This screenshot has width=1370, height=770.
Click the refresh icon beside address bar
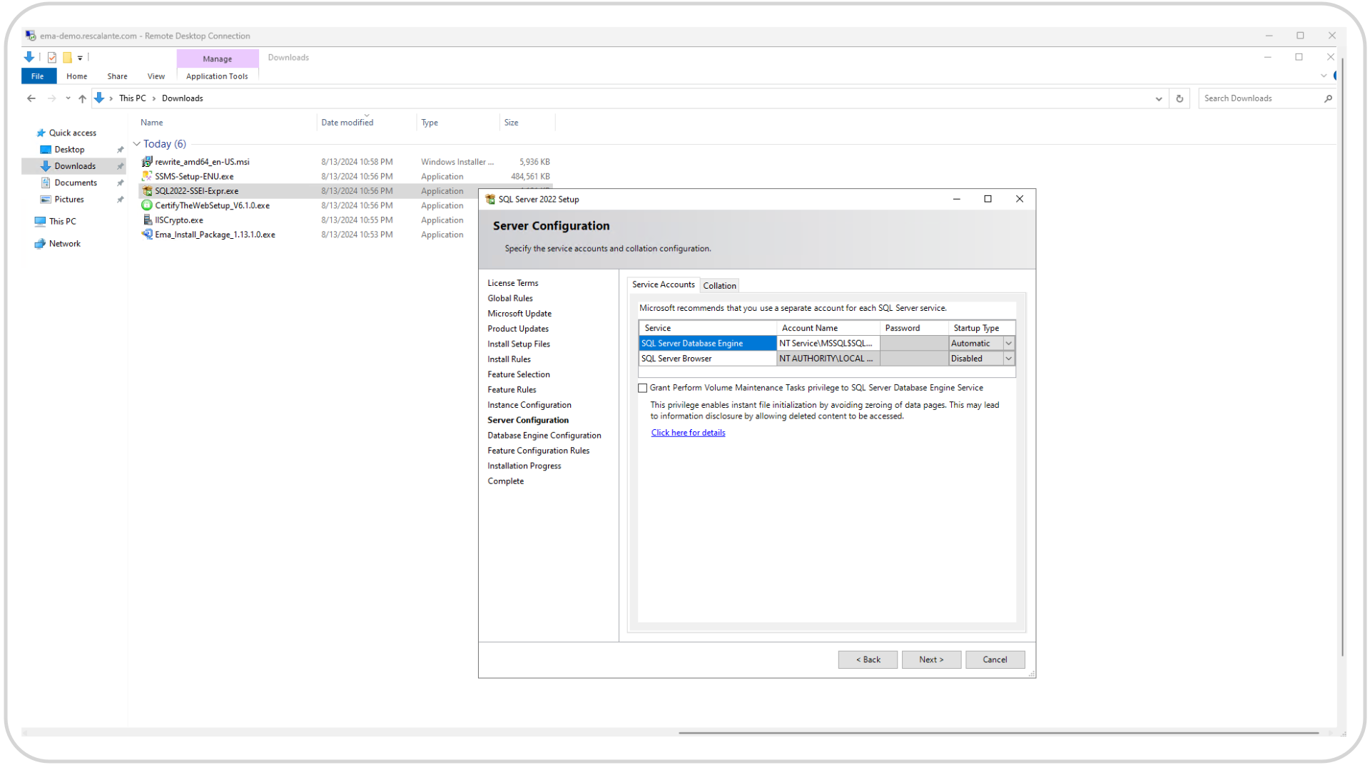(1179, 98)
